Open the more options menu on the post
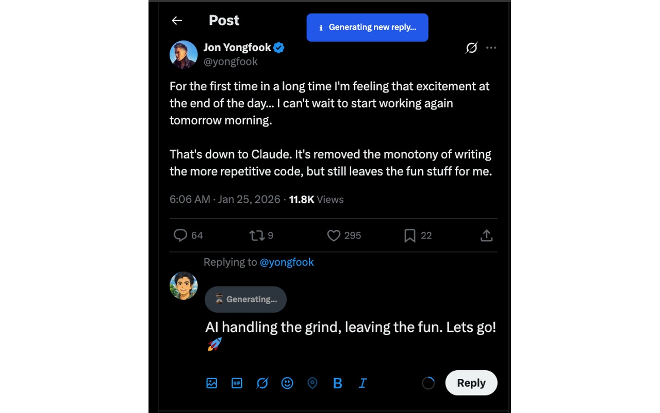The image size is (660, 413). point(491,47)
